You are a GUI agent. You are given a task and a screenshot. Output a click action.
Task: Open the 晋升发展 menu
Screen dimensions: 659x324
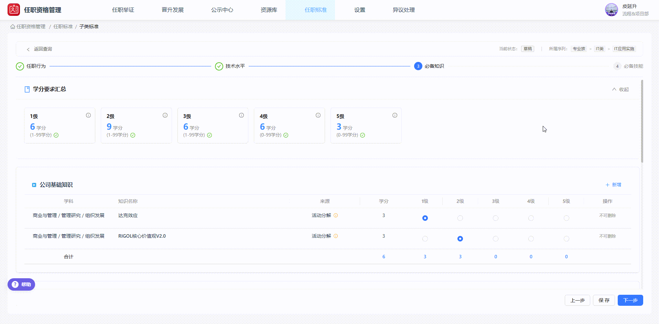point(173,10)
